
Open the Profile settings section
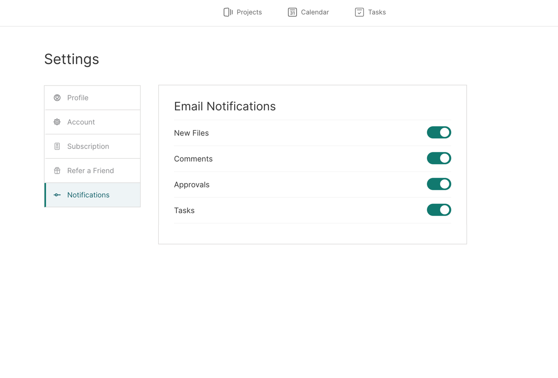click(x=78, y=98)
